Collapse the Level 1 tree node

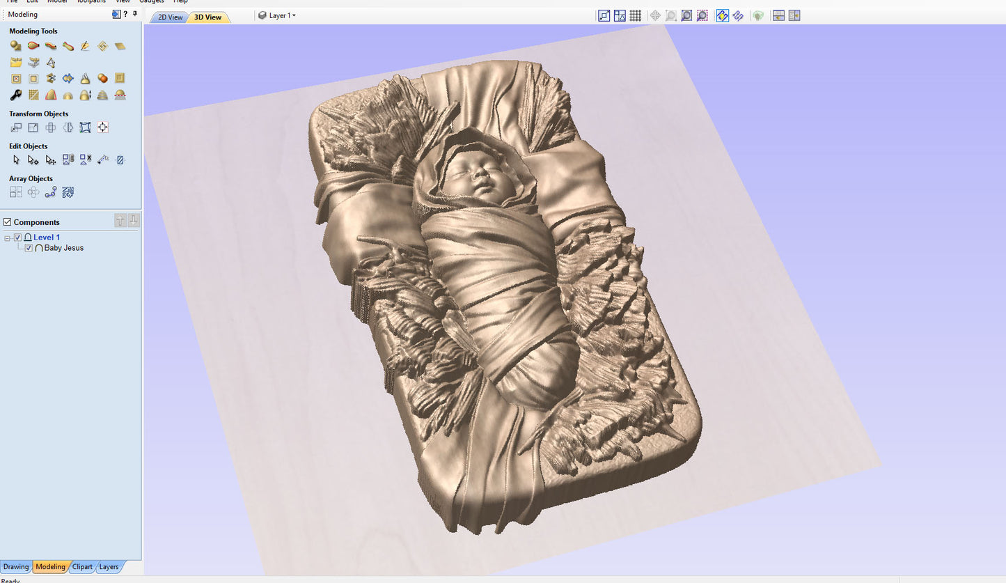8,238
